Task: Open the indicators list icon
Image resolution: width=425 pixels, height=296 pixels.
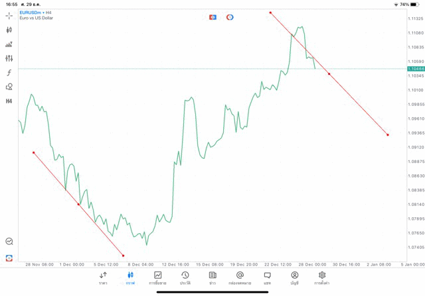Action: point(9,44)
